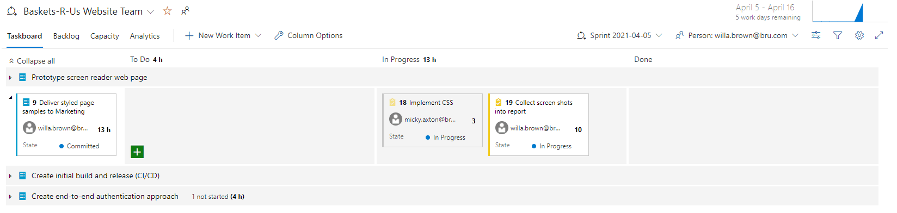Switch to the Backlog tab
Viewport: 897px width, 213px height.
(x=66, y=36)
